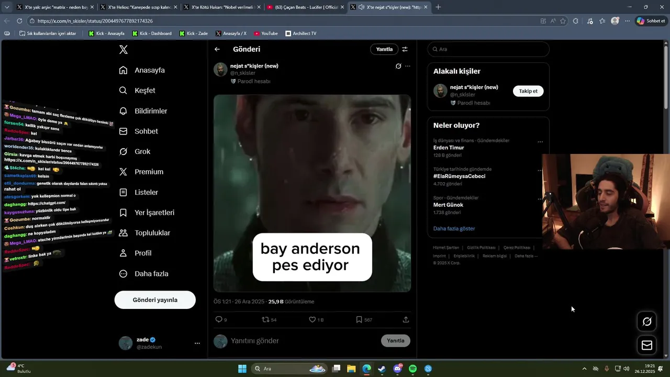Click the Ara search box on X
The height and width of the screenshot is (377, 670).
tap(488, 49)
